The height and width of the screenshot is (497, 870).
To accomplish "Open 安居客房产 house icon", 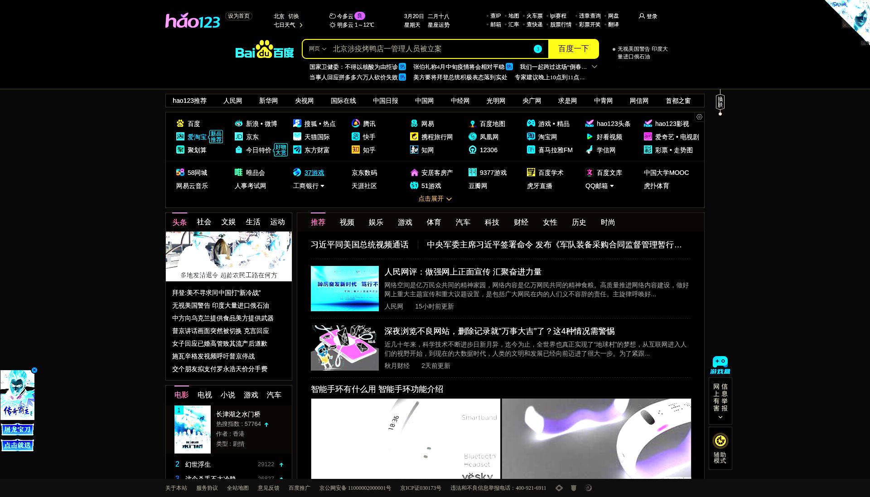I will point(414,172).
